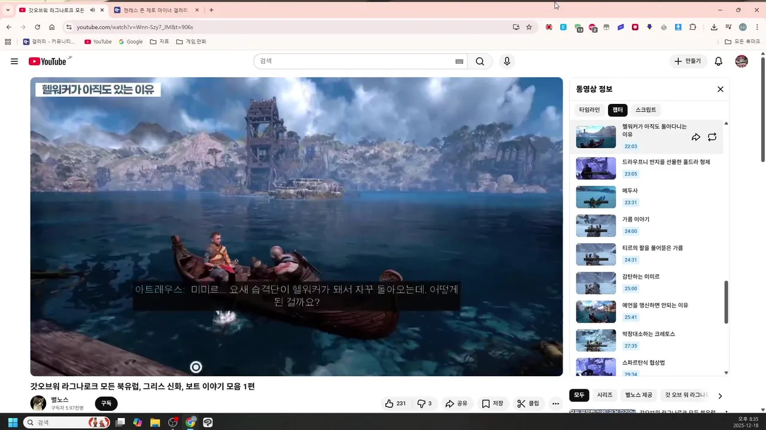Open 별노스 channel name link
766x430 pixels.
pyautogui.click(x=60, y=400)
